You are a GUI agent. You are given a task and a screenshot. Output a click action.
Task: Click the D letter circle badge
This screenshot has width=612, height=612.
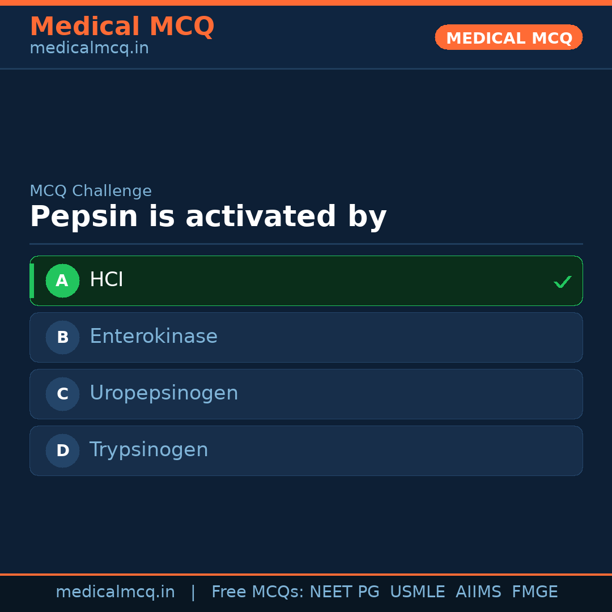(x=62, y=450)
